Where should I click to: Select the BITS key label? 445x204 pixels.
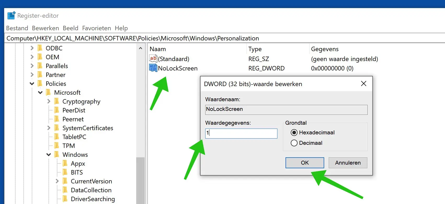[x=77, y=172]
